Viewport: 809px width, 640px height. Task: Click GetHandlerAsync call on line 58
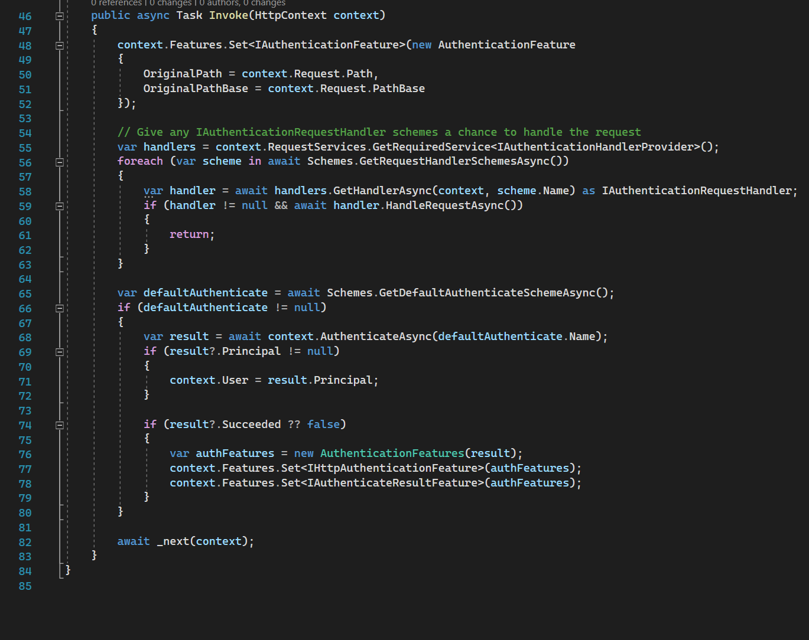[x=382, y=191]
